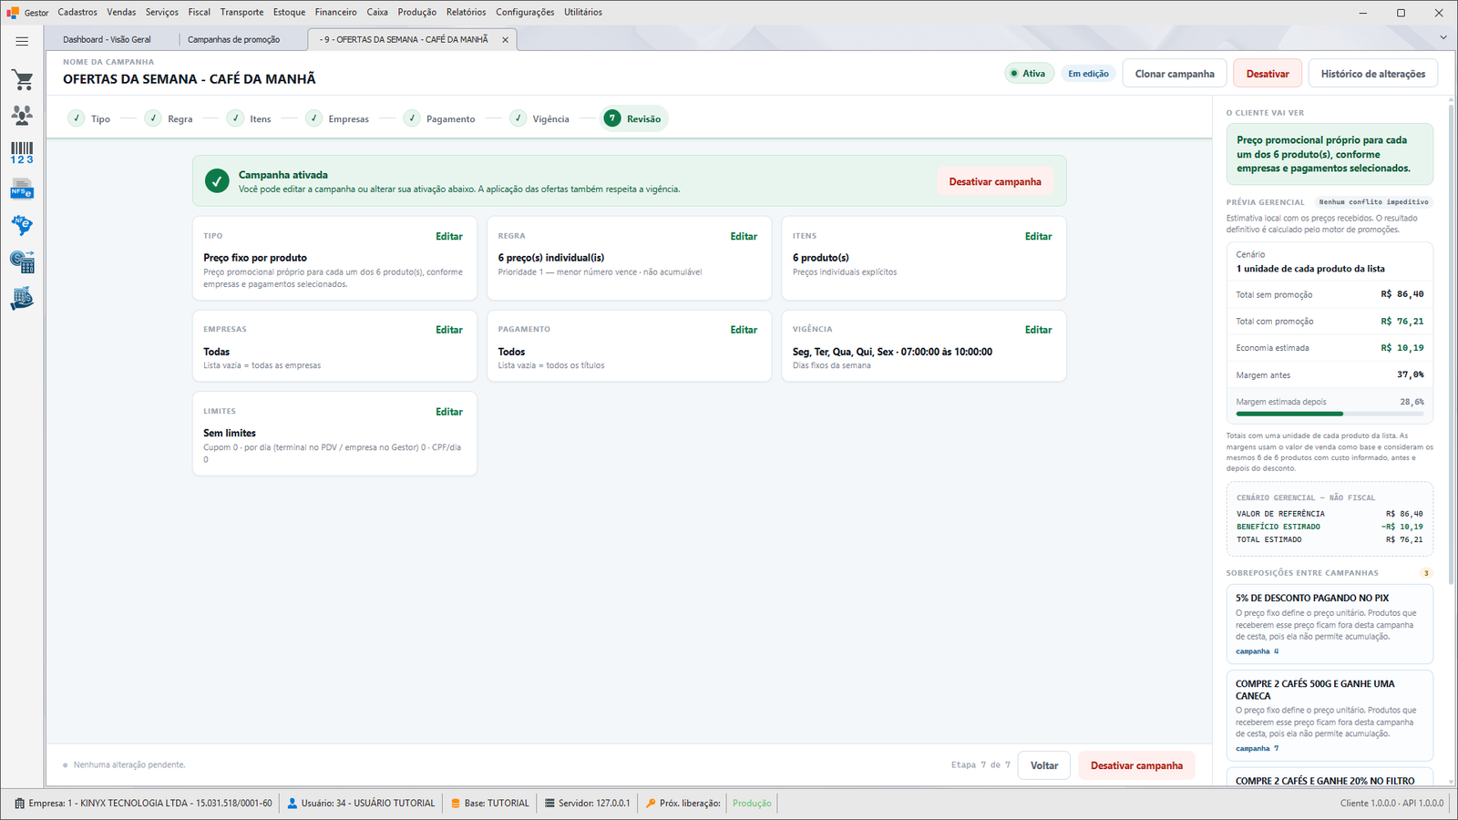This screenshot has width=1458, height=820.
Task: Open the 'campanha 4' link in overlap card
Action: (x=1258, y=651)
